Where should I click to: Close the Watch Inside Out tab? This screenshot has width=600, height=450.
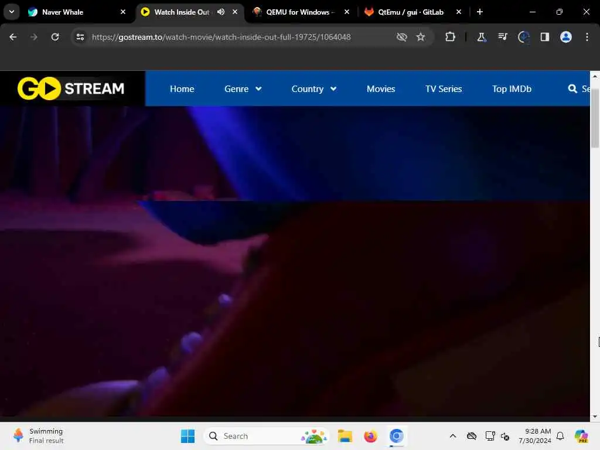235,12
